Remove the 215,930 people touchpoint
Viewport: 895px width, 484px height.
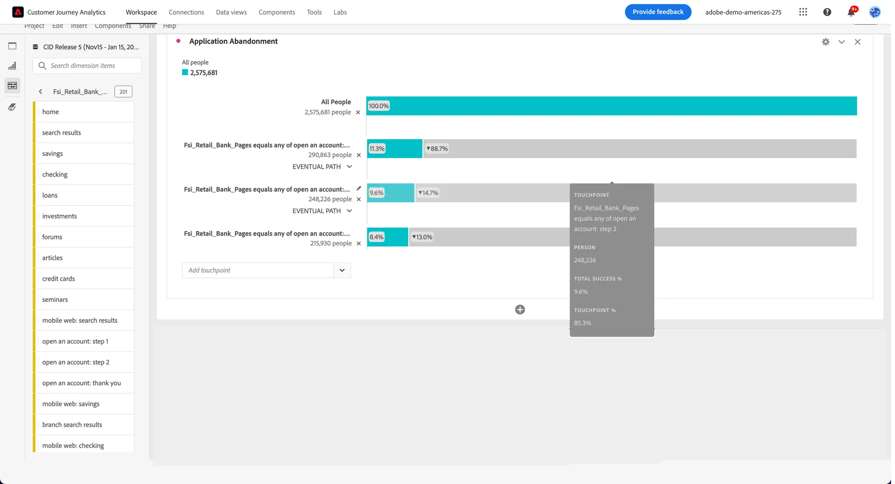(358, 243)
